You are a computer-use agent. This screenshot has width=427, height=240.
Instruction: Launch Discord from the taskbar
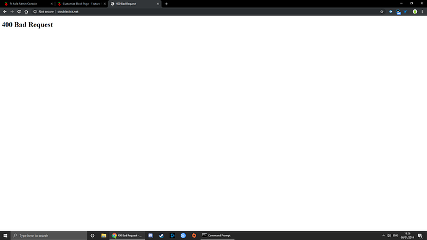click(150, 236)
